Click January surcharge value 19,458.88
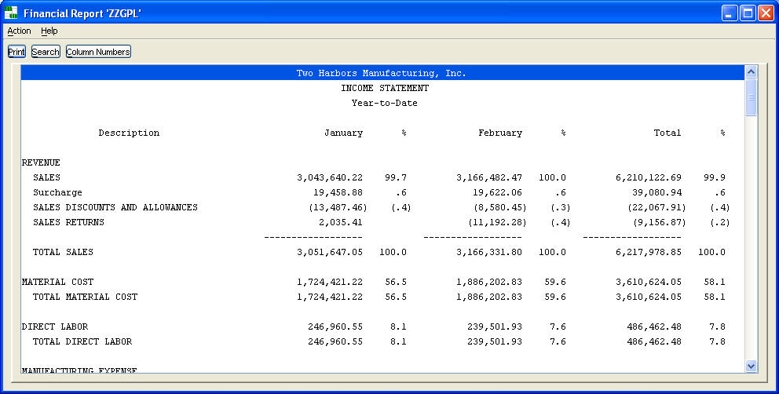This screenshot has height=394, width=779. pyautogui.click(x=338, y=192)
